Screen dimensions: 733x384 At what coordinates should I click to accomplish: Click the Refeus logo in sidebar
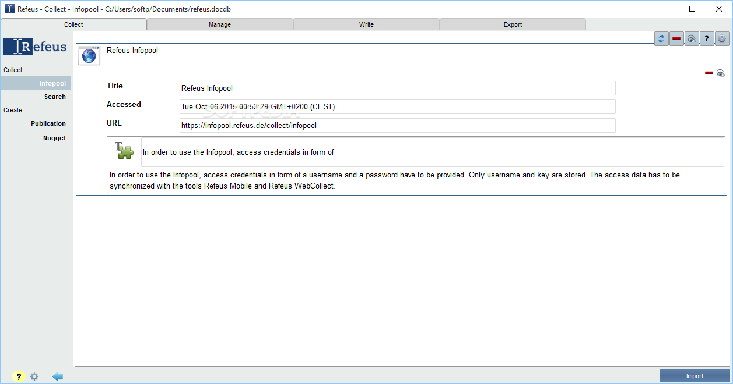(x=35, y=47)
